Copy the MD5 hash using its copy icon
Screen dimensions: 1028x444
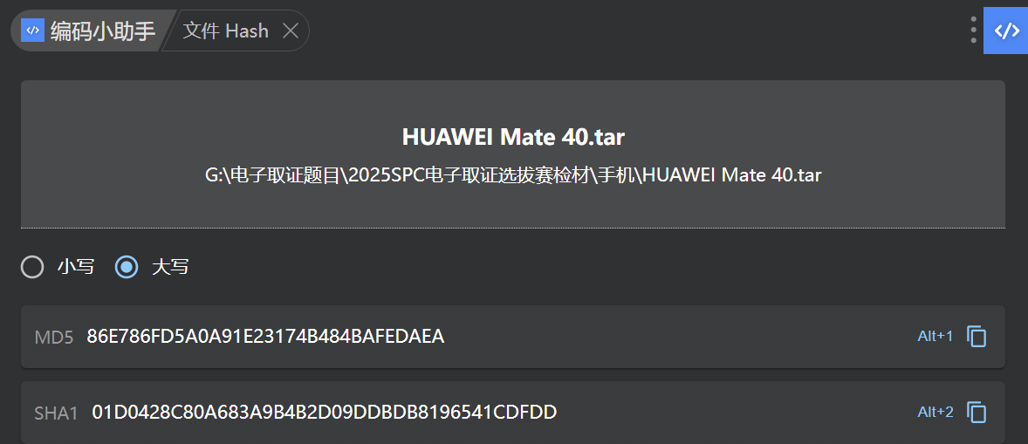coord(977,337)
